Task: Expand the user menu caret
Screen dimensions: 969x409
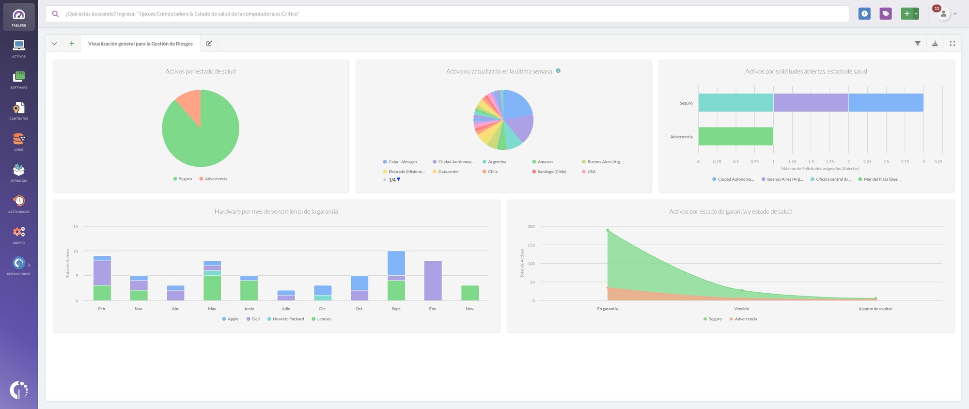Action: pos(955,14)
